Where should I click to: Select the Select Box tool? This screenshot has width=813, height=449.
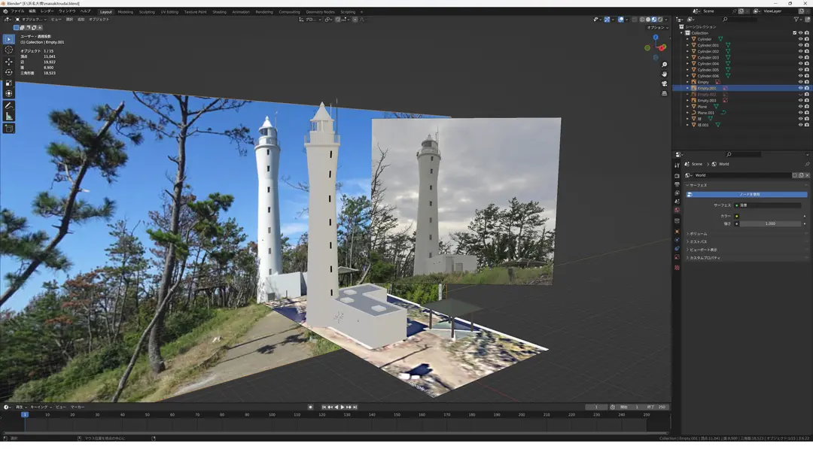click(x=9, y=39)
